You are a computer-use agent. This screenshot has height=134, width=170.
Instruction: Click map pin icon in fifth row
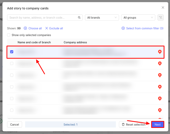coord(160,98)
